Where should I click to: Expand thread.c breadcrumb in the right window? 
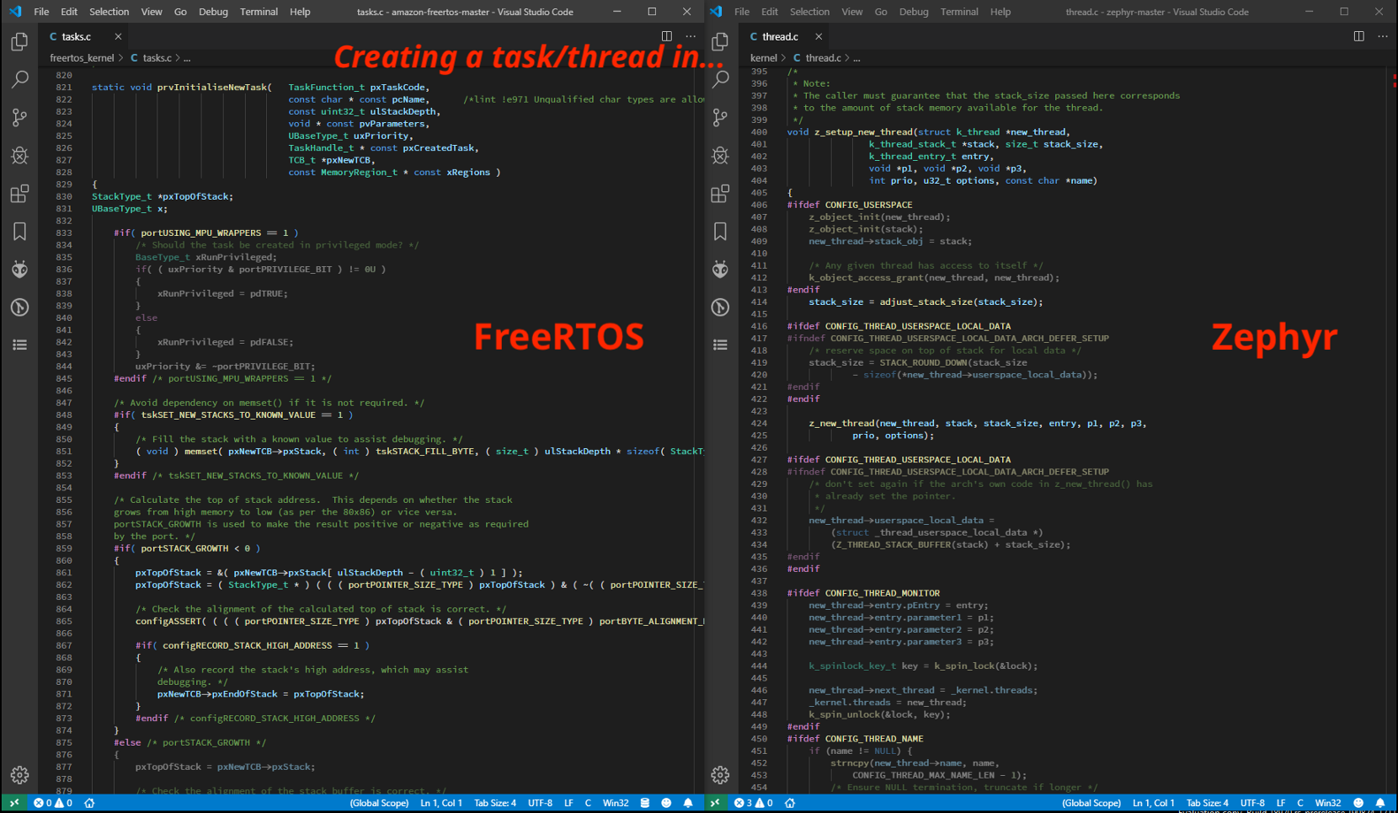(823, 58)
